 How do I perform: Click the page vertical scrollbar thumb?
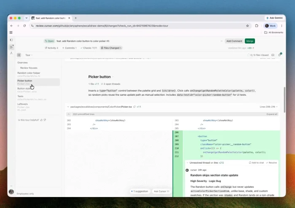coord(284,100)
